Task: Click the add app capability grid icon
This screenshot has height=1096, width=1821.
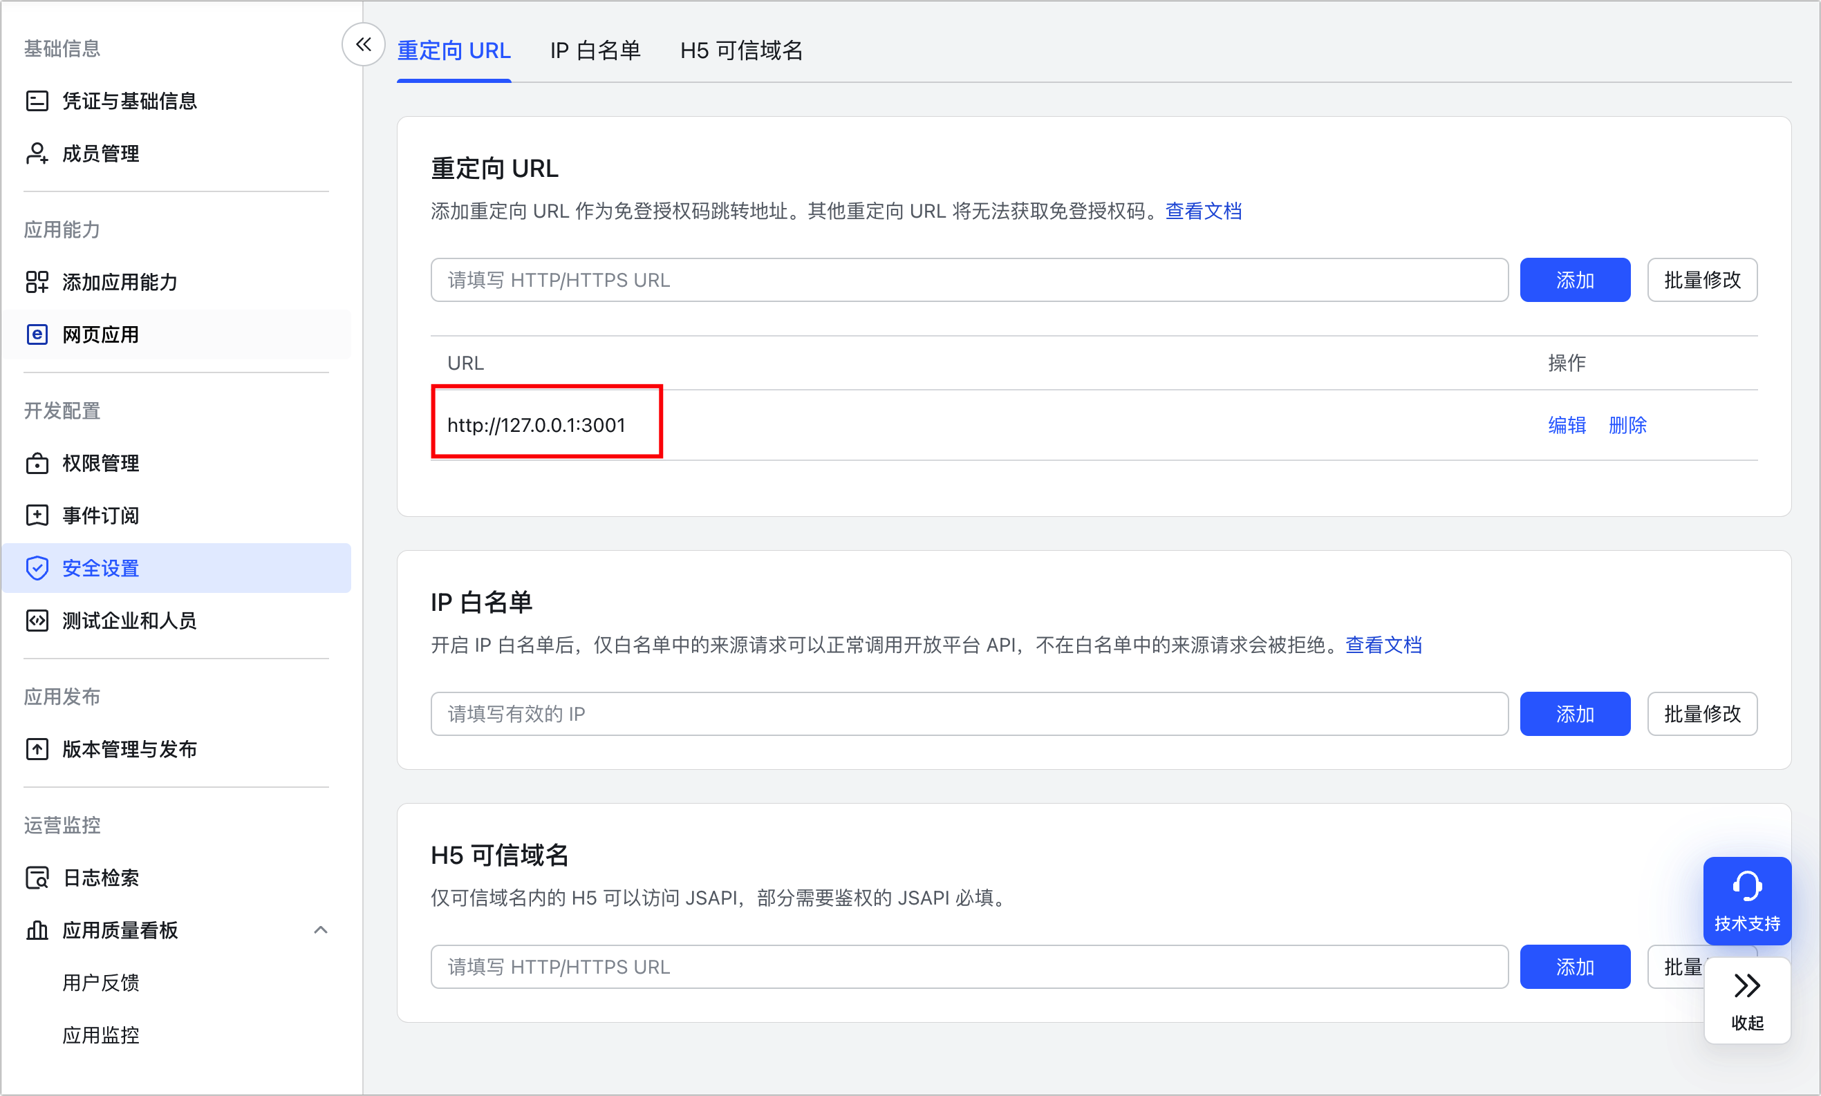Action: pyautogui.click(x=37, y=281)
